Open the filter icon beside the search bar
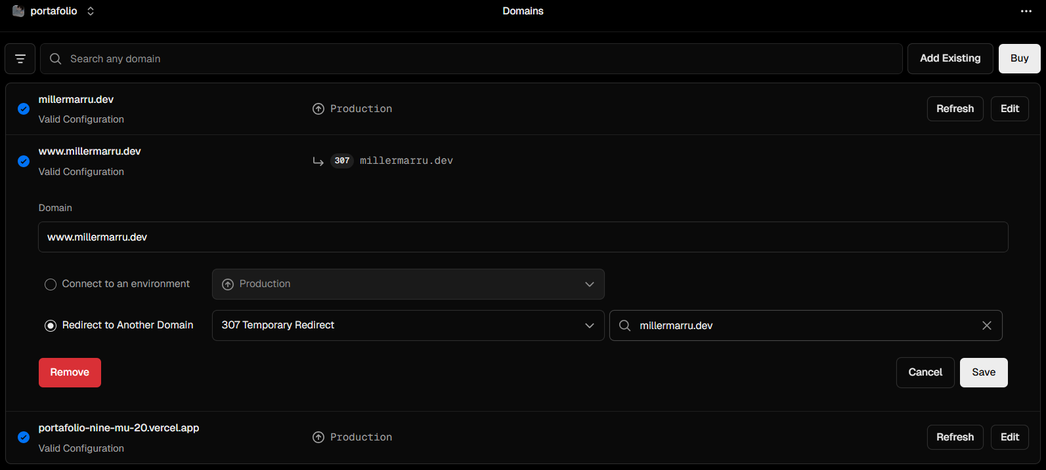 pyautogui.click(x=20, y=59)
